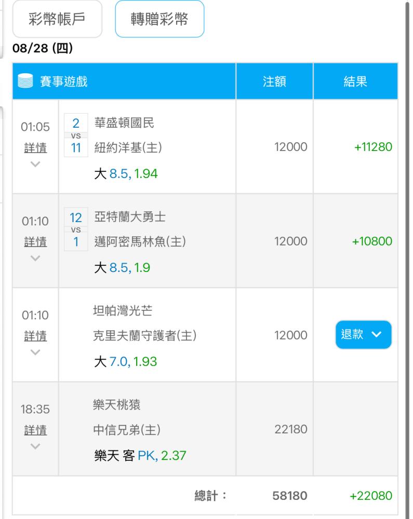
Task: Click the arrow inside the 退款 button
Action: click(x=377, y=334)
